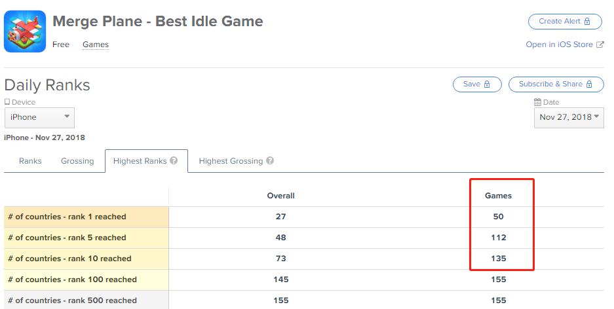Open the Games category link
The width and height of the screenshot is (614, 309).
pyautogui.click(x=96, y=45)
